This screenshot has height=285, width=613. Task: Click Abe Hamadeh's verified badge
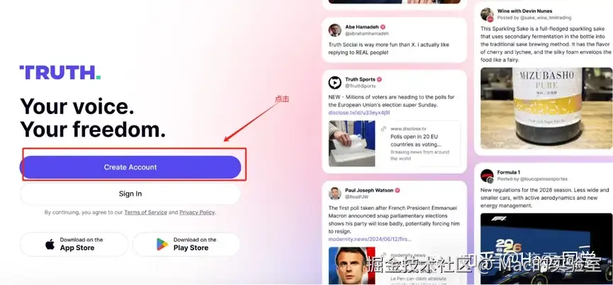pyautogui.click(x=383, y=27)
